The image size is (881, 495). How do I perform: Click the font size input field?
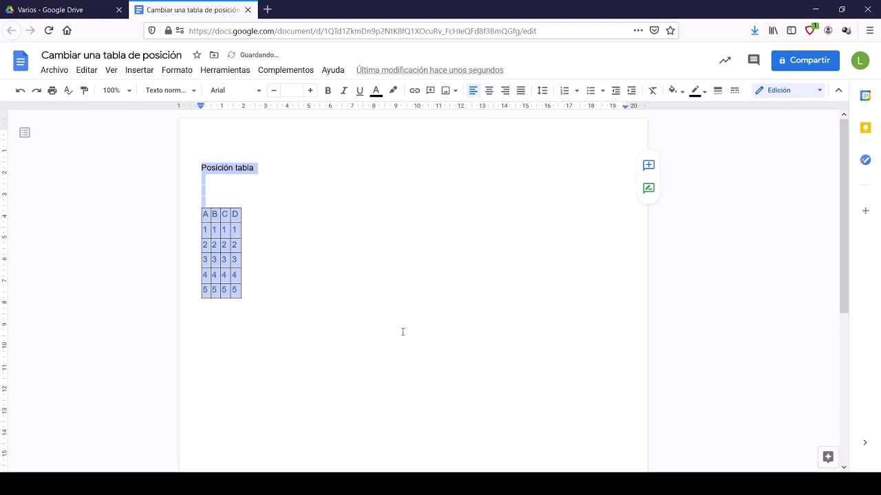292,91
